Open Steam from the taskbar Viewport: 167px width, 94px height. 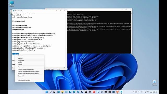tap(82, 92)
